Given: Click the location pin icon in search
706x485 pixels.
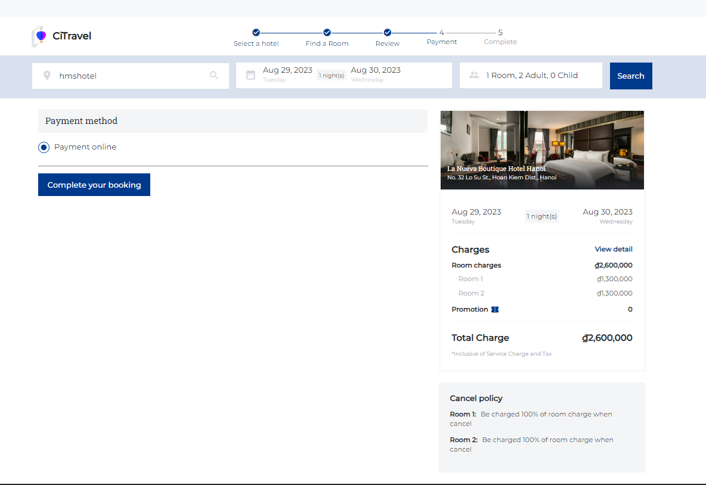Looking at the screenshot, I should tap(47, 76).
